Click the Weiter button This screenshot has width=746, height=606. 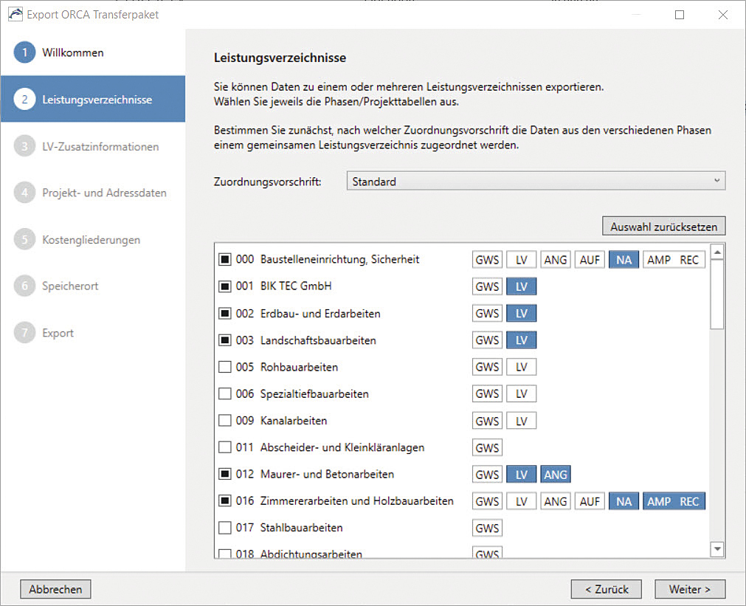point(690,589)
